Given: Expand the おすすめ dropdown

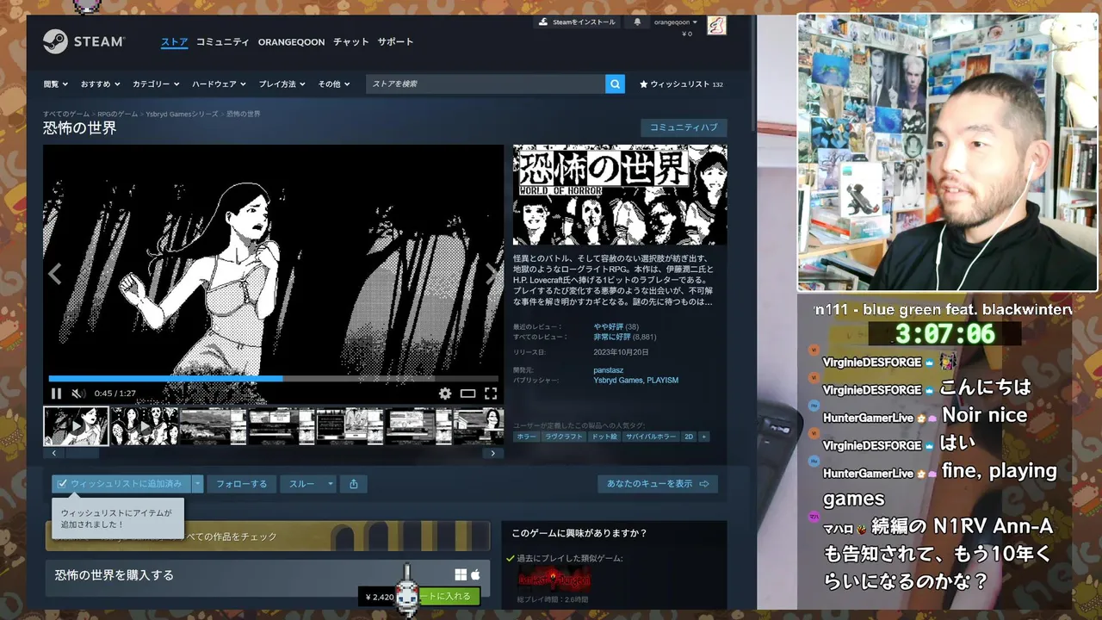Looking at the screenshot, I should click(x=101, y=84).
